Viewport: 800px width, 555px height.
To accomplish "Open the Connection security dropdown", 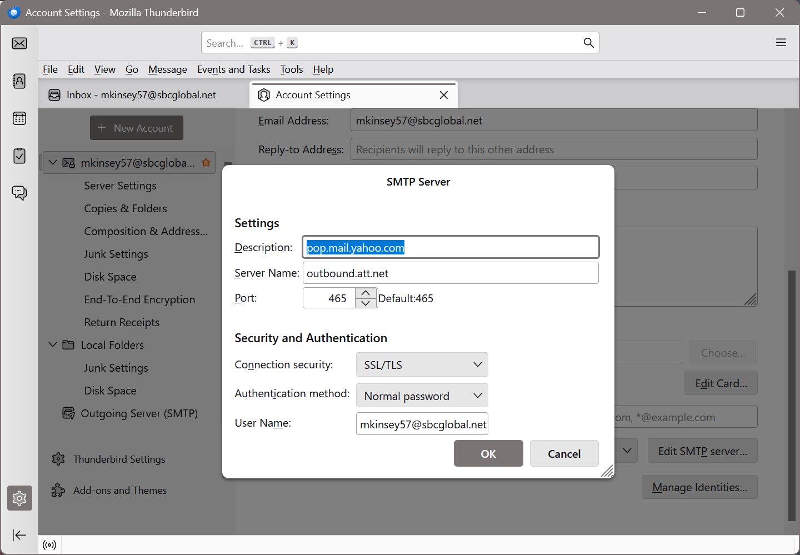I will pyautogui.click(x=422, y=365).
